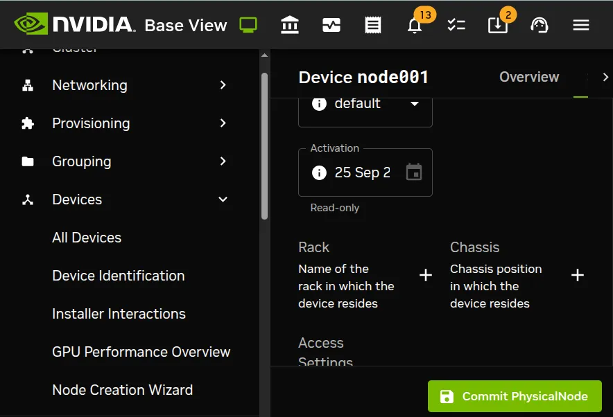Click the Grouping folder icon
Image resolution: width=613 pixels, height=417 pixels.
point(28,161)
